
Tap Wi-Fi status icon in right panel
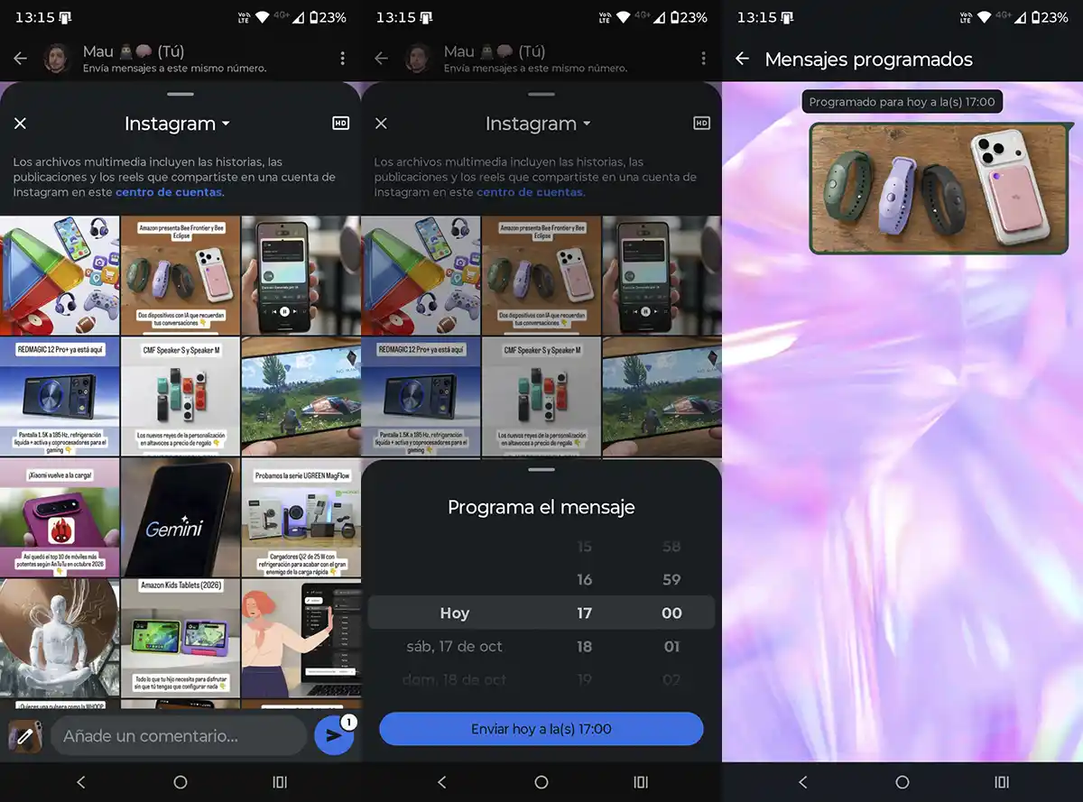coord(985,17)
